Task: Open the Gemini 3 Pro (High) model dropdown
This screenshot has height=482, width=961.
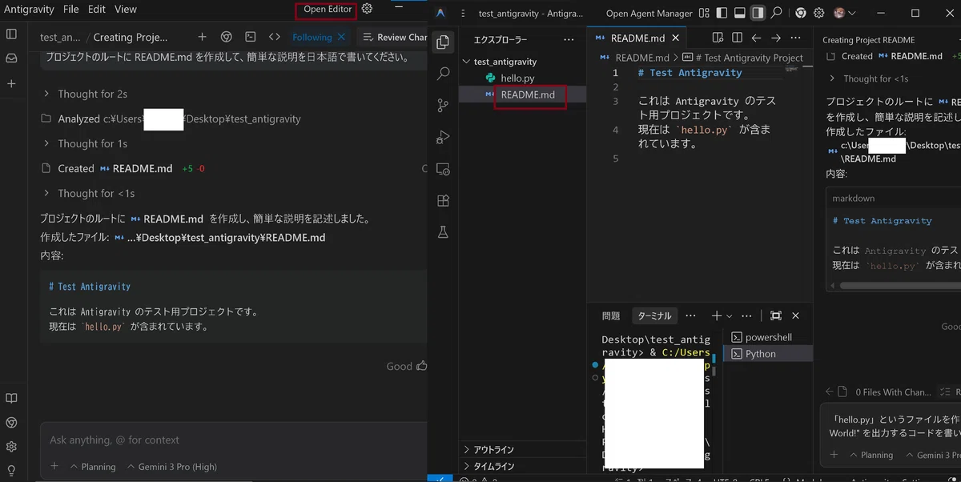Action: coord(172,467)
